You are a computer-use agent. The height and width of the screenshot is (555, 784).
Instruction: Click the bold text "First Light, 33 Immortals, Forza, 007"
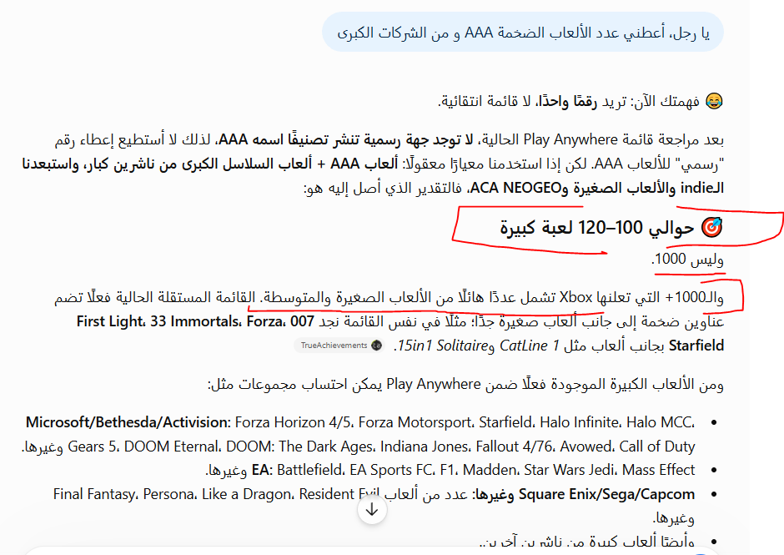point(195,321)
